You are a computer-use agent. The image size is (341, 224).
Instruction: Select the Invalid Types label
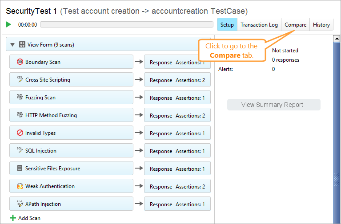[40, 133]
